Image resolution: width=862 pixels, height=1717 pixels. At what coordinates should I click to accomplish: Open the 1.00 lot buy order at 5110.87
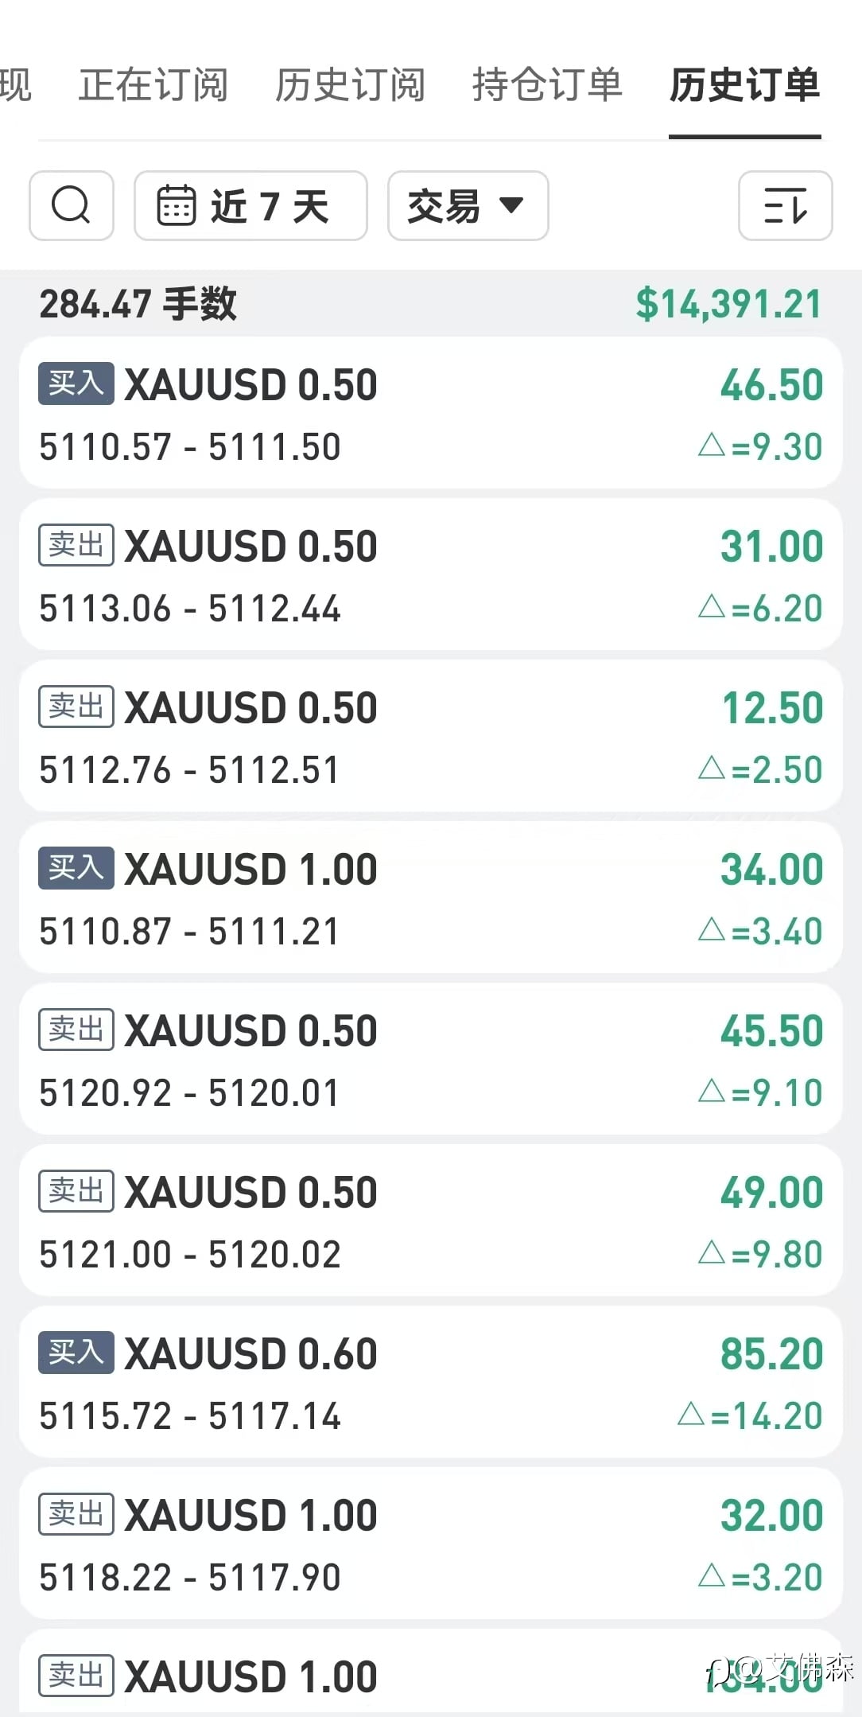[429, 898]
